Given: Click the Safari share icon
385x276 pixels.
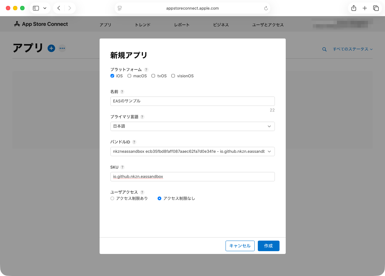Looking at the screenshot, I should pyautogui.click(x=354, y=8).
